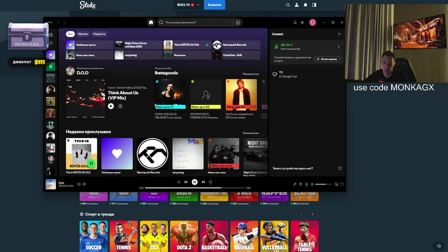Open full-screen player icon
The image size is (448, 252).
[342, 184]
